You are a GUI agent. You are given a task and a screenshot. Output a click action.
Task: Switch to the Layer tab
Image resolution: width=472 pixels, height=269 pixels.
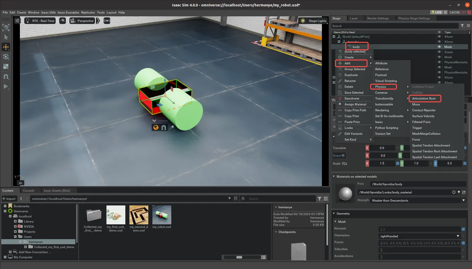(354, 18)
